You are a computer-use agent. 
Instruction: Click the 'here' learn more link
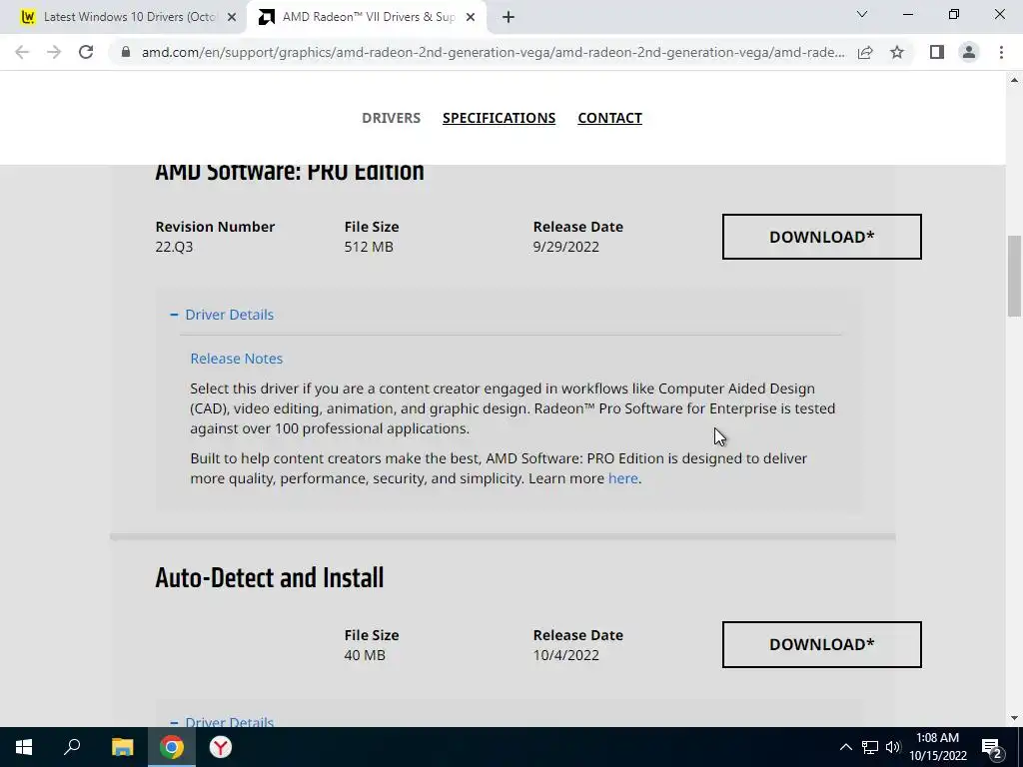(x=623, y=478)
